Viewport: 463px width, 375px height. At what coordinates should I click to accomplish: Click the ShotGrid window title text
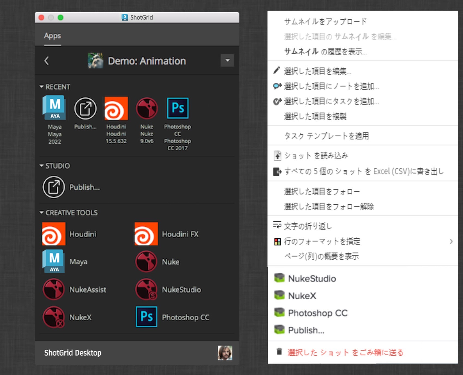[142, 17]
